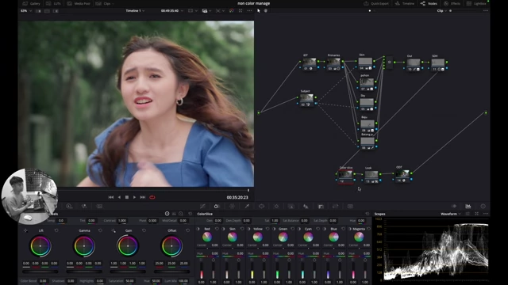Screen dimensions: 508x285
Task: Toggle the Yellow slice enable icon
Action: [248, 229]
